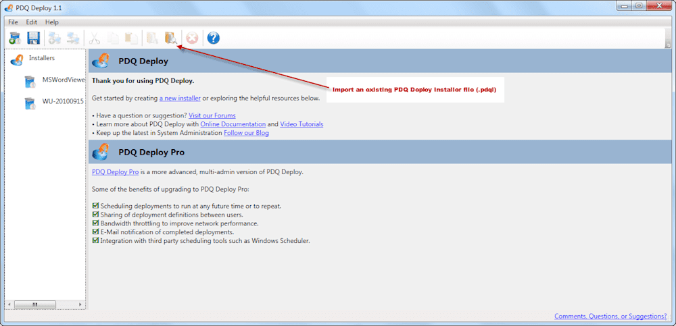This screenshot has width=676, height=326.
Task: Click the Follow our Blog link
Action: pyautogui.click(x=246, y=133)
